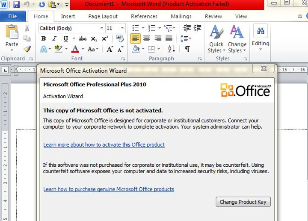This screenshot has height=221, width=308.
Task: Apply superscript formatting
Action: [x=104, y=38]
